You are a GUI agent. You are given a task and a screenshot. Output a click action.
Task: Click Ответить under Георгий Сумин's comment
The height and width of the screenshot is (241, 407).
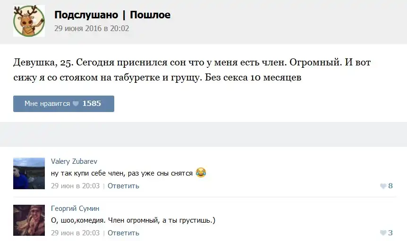(x=123, y=233)
